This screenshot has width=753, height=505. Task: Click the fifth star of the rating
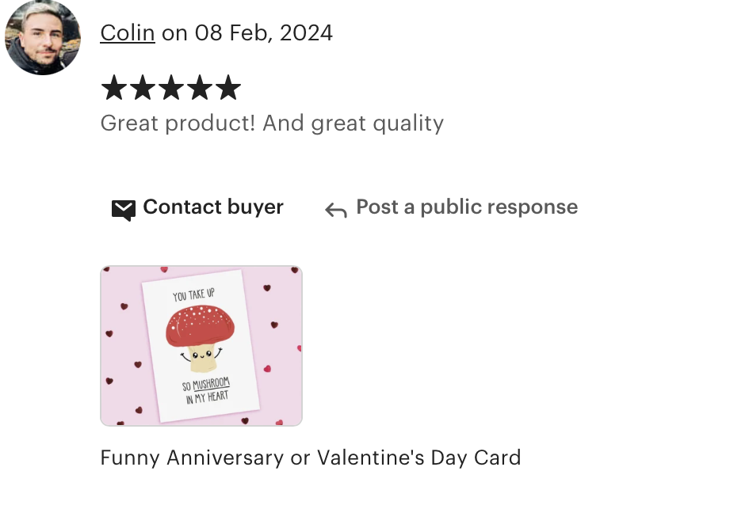(227, 87)
